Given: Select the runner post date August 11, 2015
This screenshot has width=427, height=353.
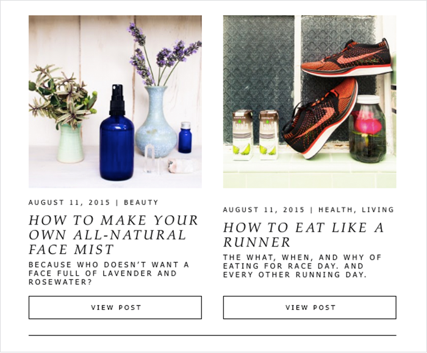Looking at the screenshot, I should [x=264, y=210].
